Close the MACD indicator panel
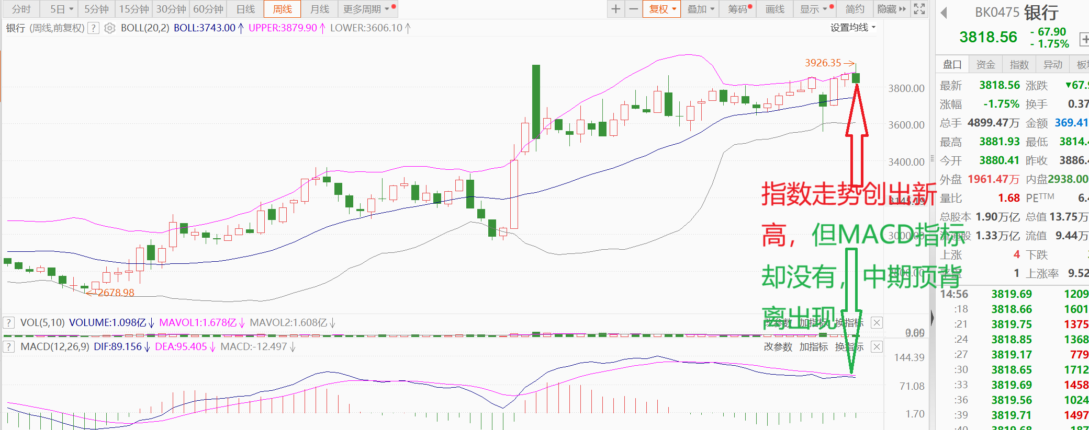The image size is (1089, 430). tap(877, 347)
